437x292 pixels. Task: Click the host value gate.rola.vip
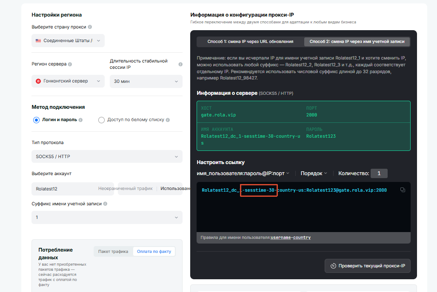coord(219,115)
